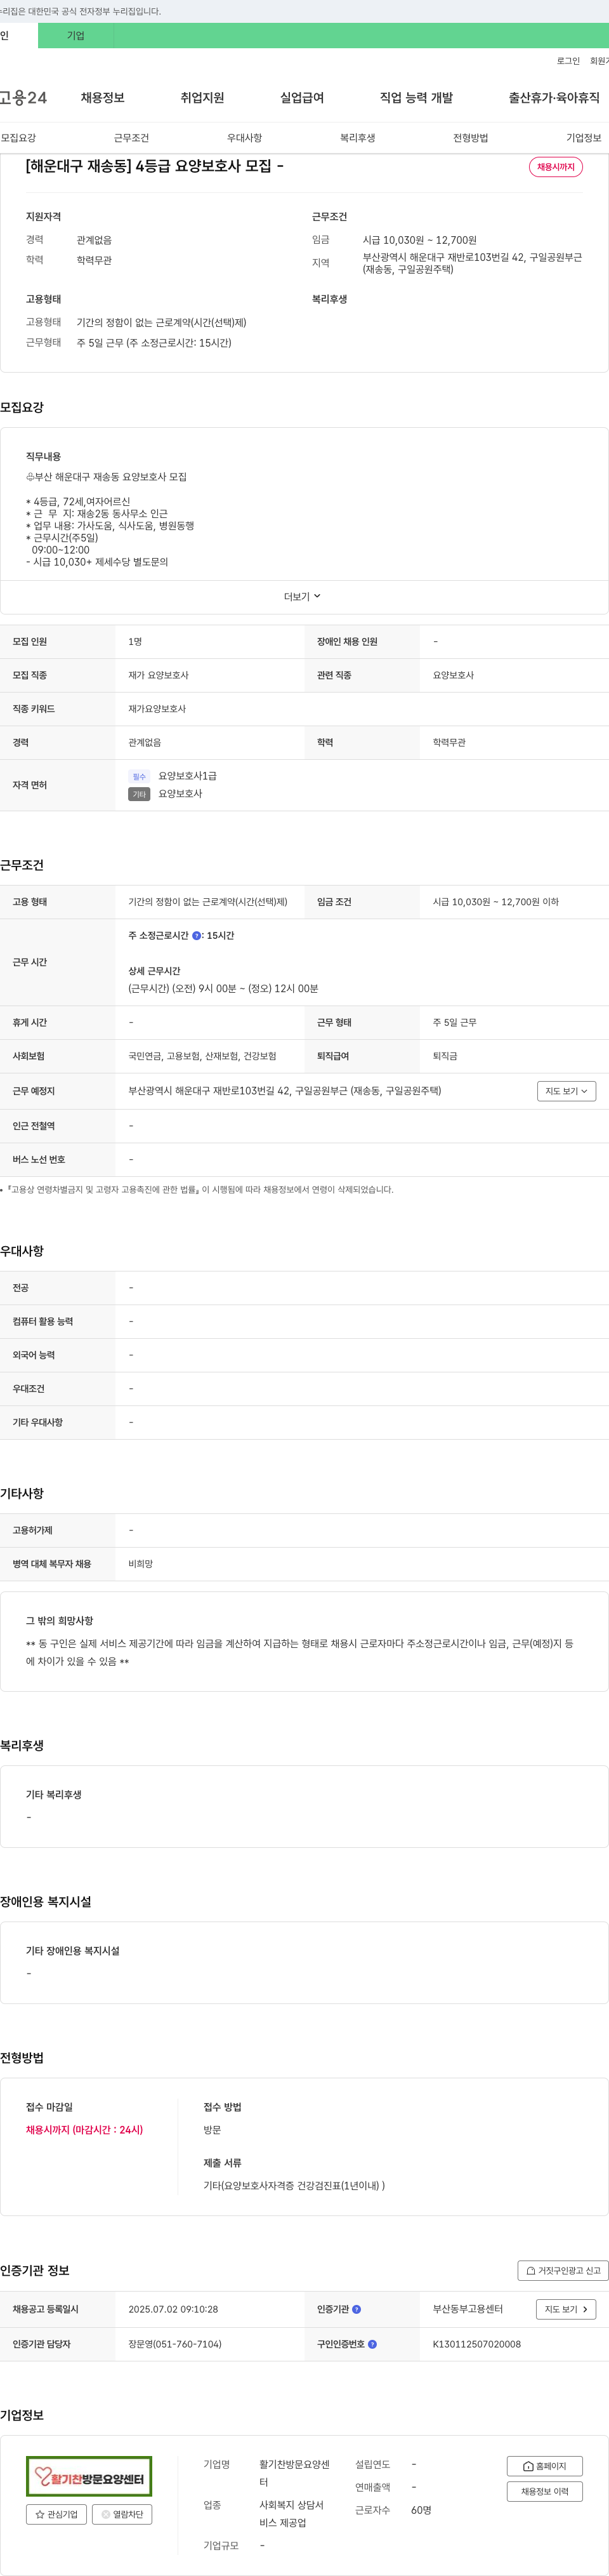The height and width of the screenshot is (2576, 609).
Task: Open the 활기찬방문요양센터 company logo
Action: (89, 2476)
